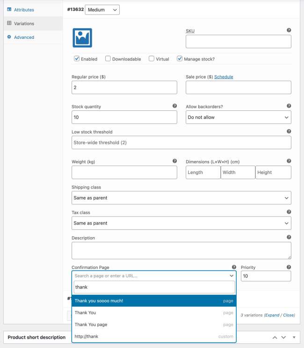Click the Dimensions help tooltip icon
The image size is (304, 348).
click(289, 161)
